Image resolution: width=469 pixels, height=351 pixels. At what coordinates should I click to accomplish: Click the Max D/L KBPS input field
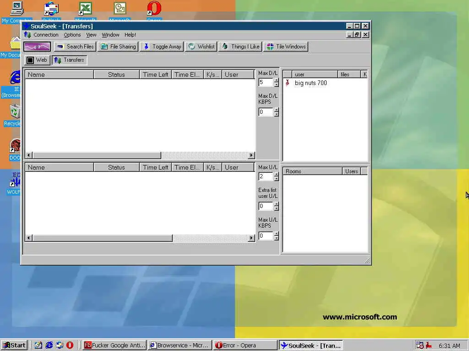click(266, 112)
